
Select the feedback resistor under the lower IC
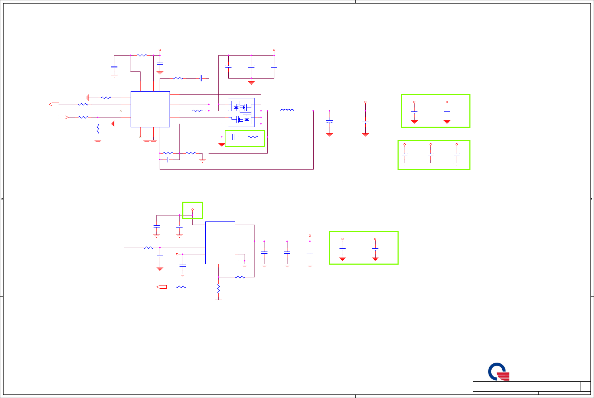point(240,277)
